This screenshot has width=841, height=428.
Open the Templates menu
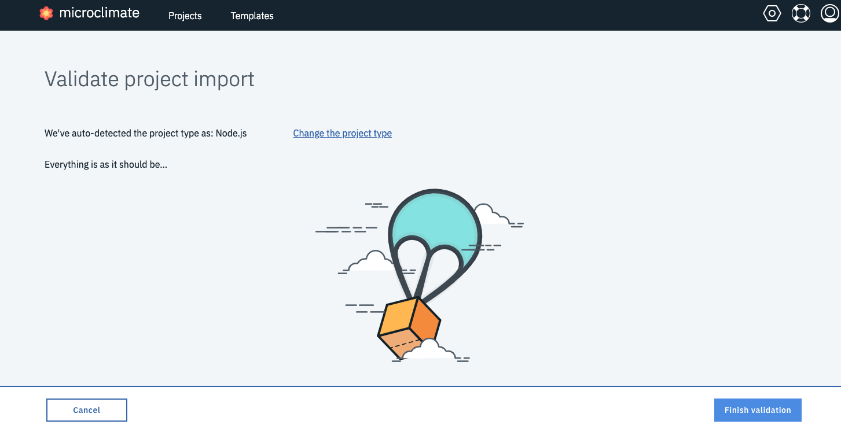click(x=252, y=16)
